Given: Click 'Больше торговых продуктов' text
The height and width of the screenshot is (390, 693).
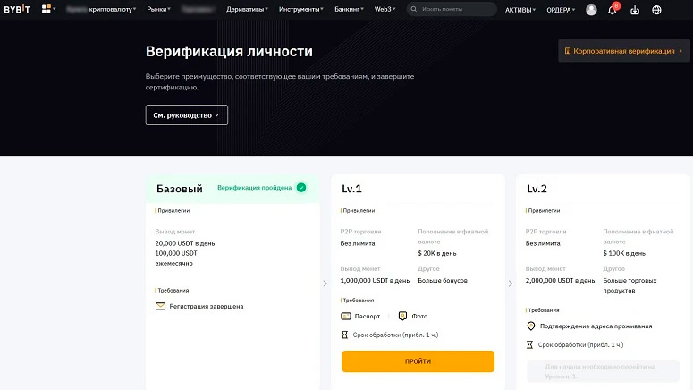Looking at the screenshot, I should [x=630, y=285].
